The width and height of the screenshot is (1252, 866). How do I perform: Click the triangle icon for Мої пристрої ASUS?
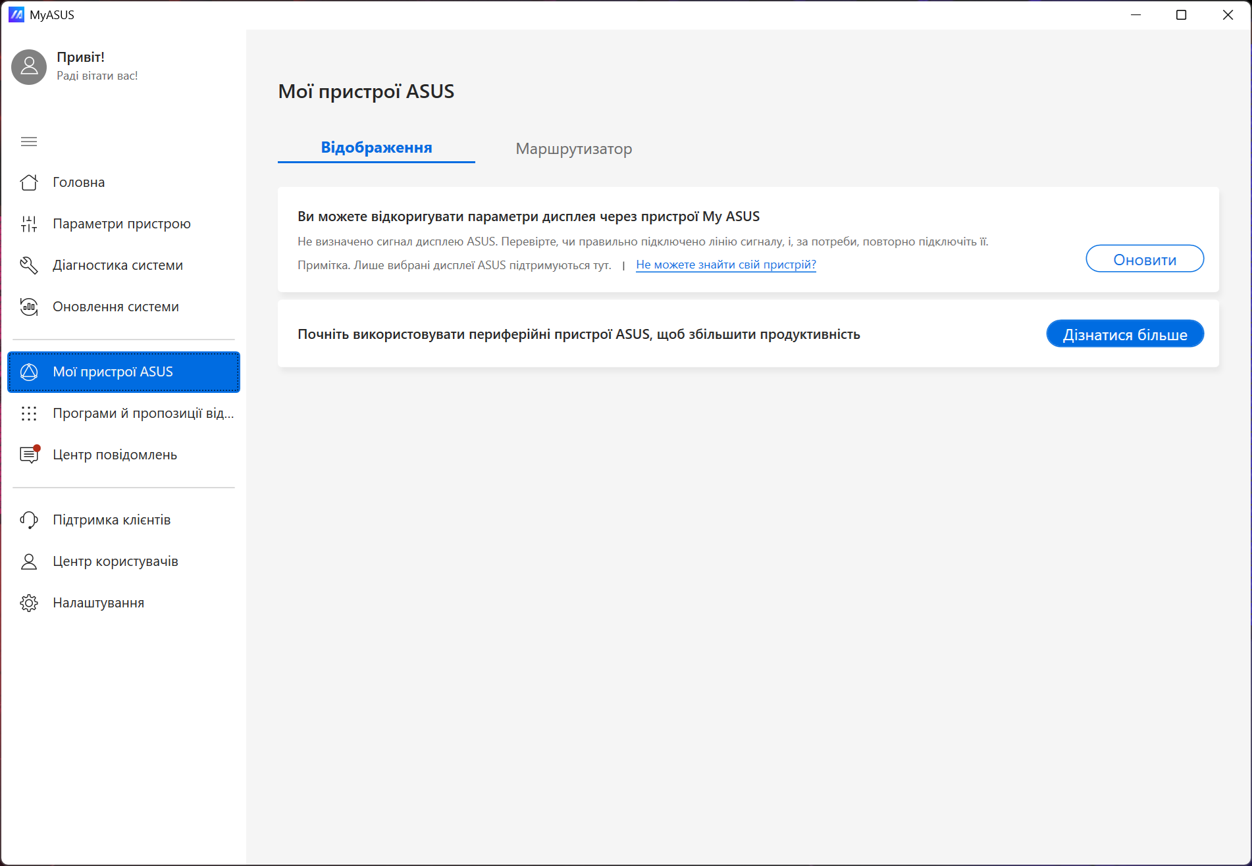[29, 372]
